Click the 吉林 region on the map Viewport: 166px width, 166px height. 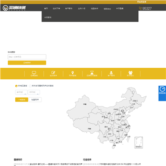tap(134, 104)
